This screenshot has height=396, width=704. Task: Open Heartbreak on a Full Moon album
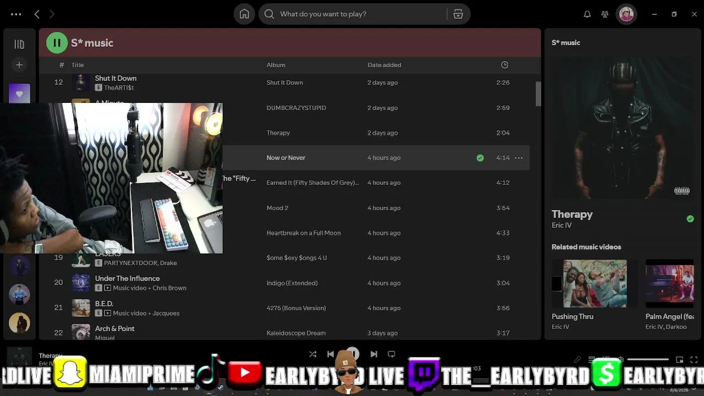click(x=304, y=233)
